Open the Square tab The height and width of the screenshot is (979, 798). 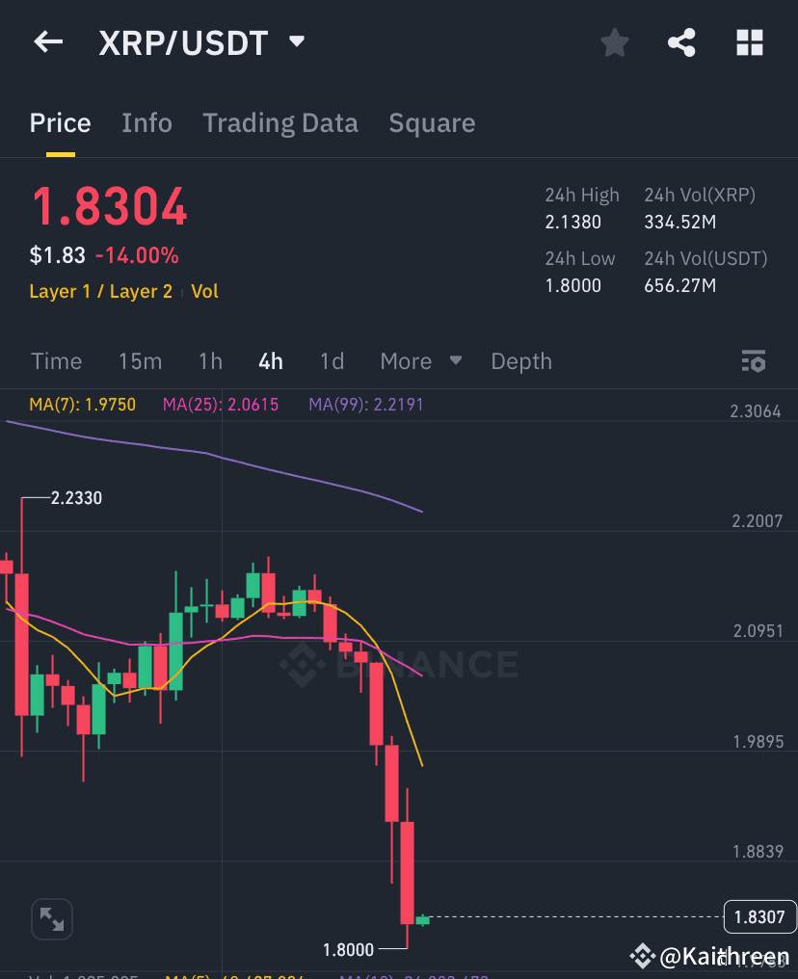[432, 123]
